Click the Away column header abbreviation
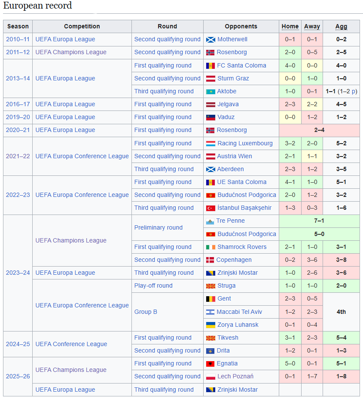The height and width of the screenshot is (402, 363). (312, 26)
